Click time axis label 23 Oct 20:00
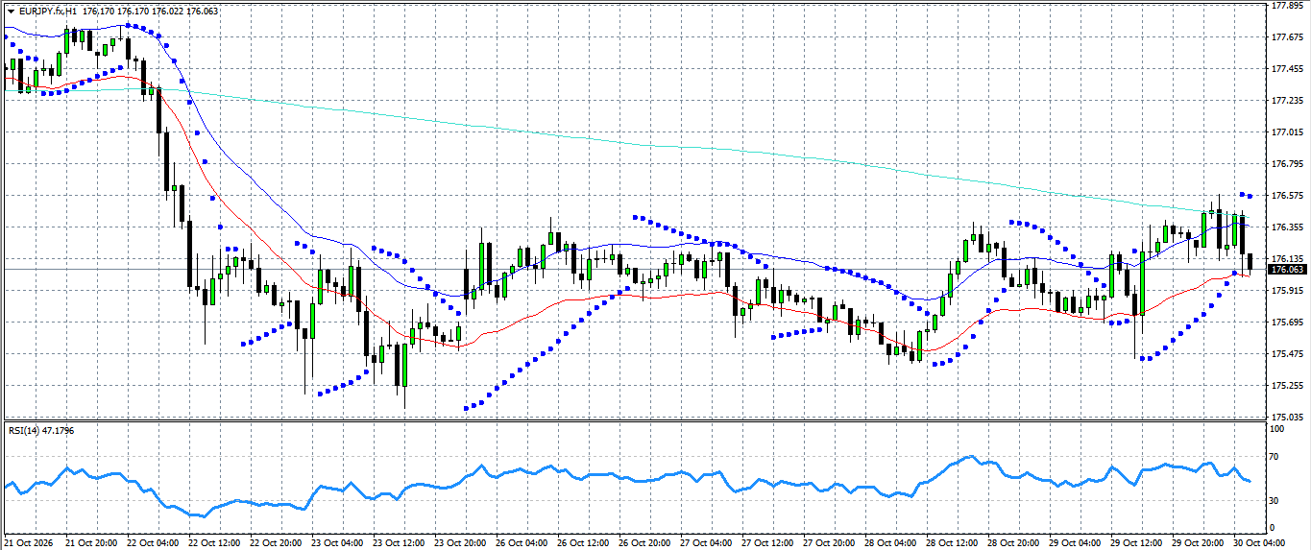Image resolution: width=1311 pixels, height=550 pixels. tap(461, 542)
